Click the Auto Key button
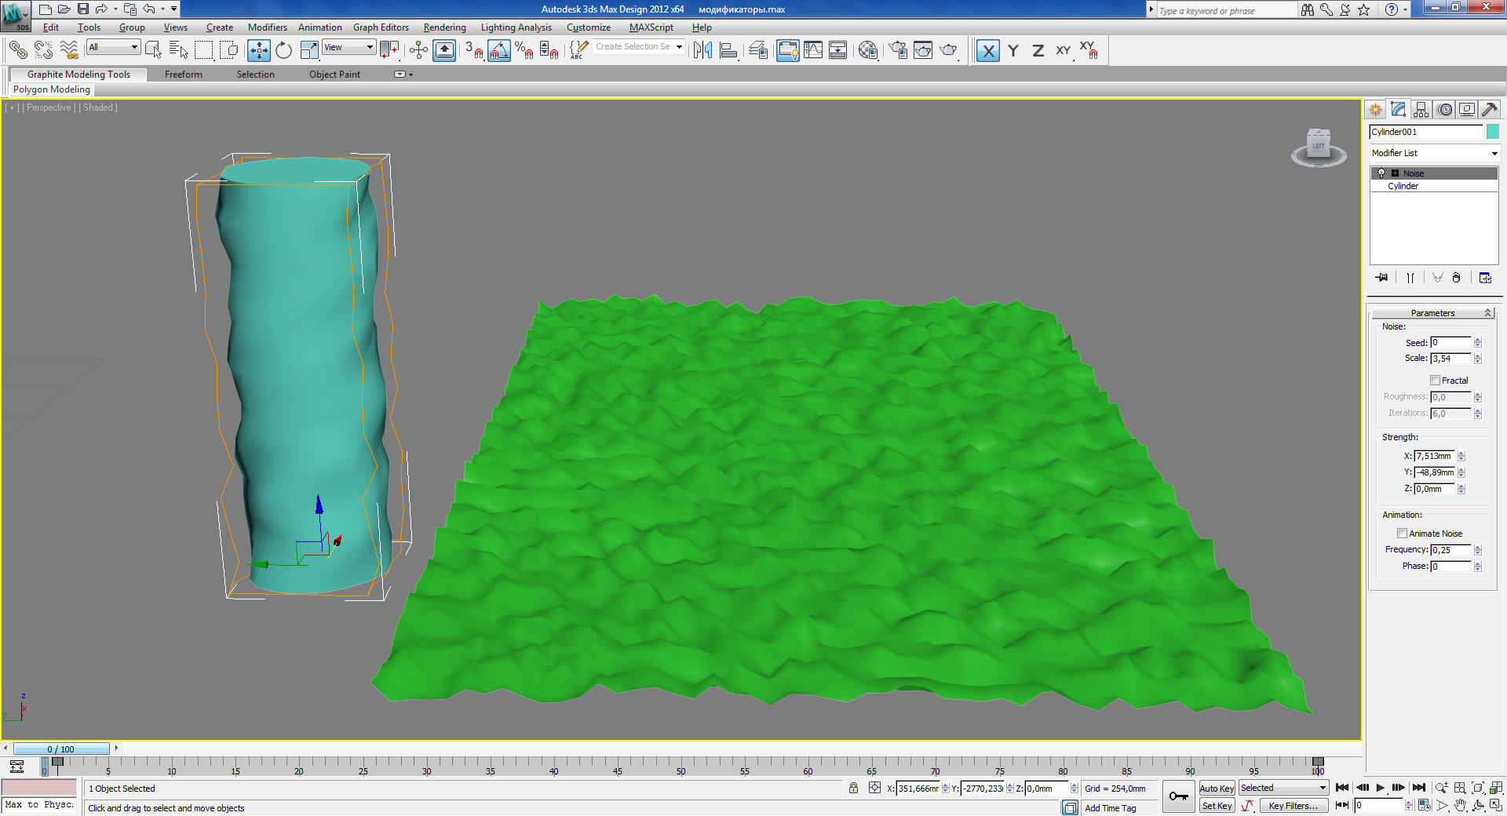The image size is (1507, 816). [x=1217, y=789]
